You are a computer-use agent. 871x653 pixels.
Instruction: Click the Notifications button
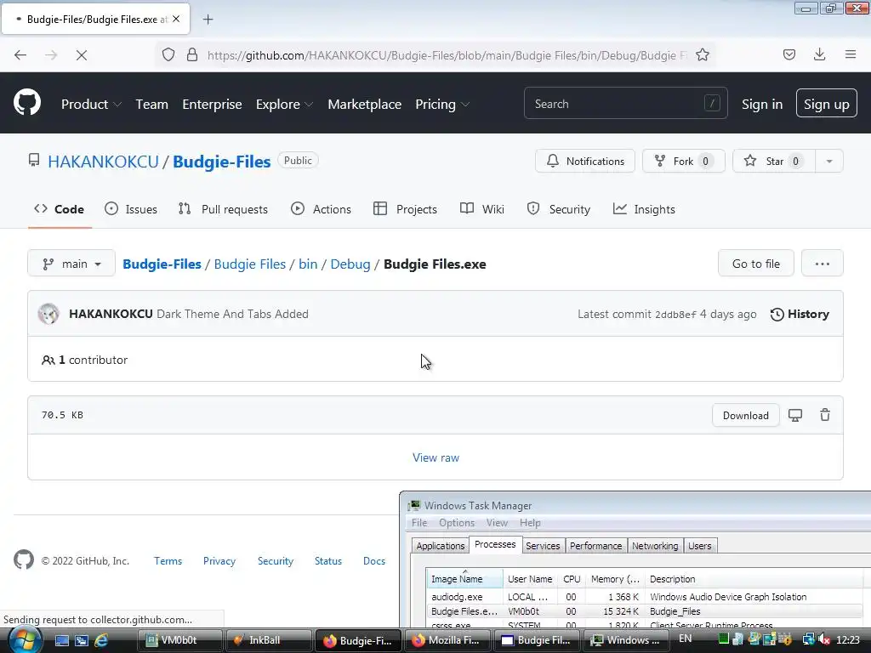(585, 161)
